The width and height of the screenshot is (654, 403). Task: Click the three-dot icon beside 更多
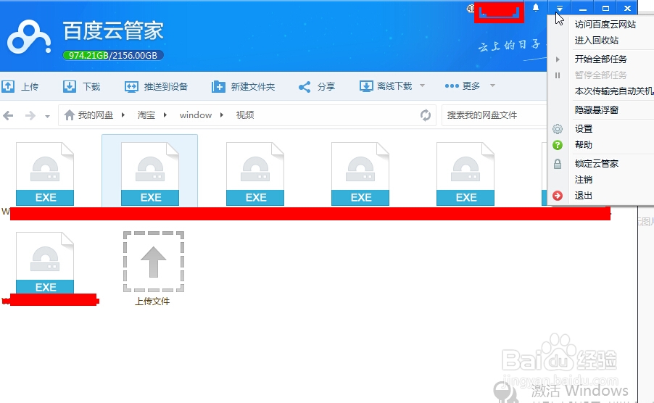click(x=452, y=86)
